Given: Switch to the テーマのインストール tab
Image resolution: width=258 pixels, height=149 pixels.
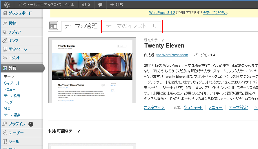Looking at the screenshot, I should click(132, 26).
